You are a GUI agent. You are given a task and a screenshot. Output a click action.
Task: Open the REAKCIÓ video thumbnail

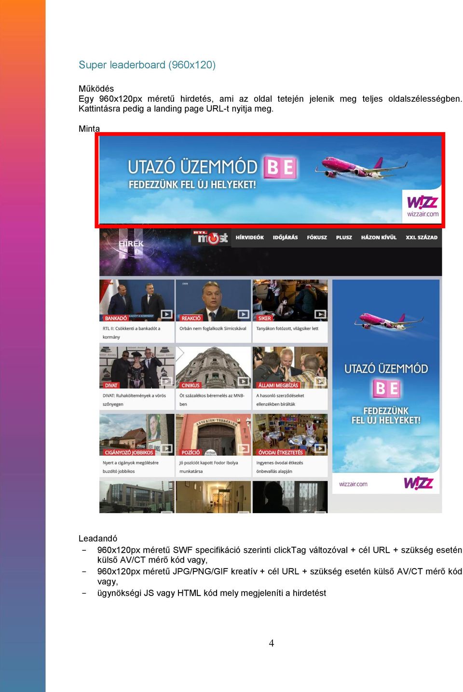pyautogui.click(x=213, y=300)
